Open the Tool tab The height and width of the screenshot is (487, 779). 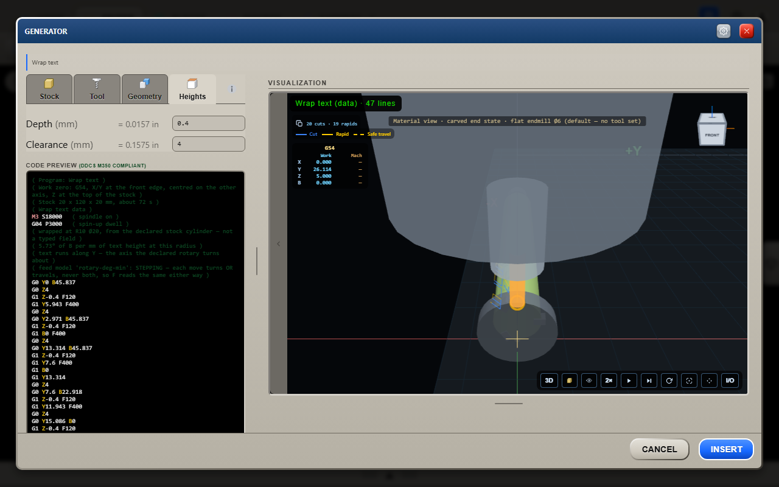coord(97,89)
